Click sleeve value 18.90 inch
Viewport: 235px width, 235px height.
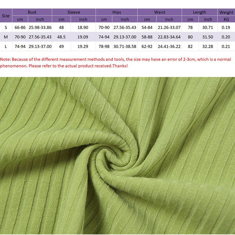[x=83, y=27]
